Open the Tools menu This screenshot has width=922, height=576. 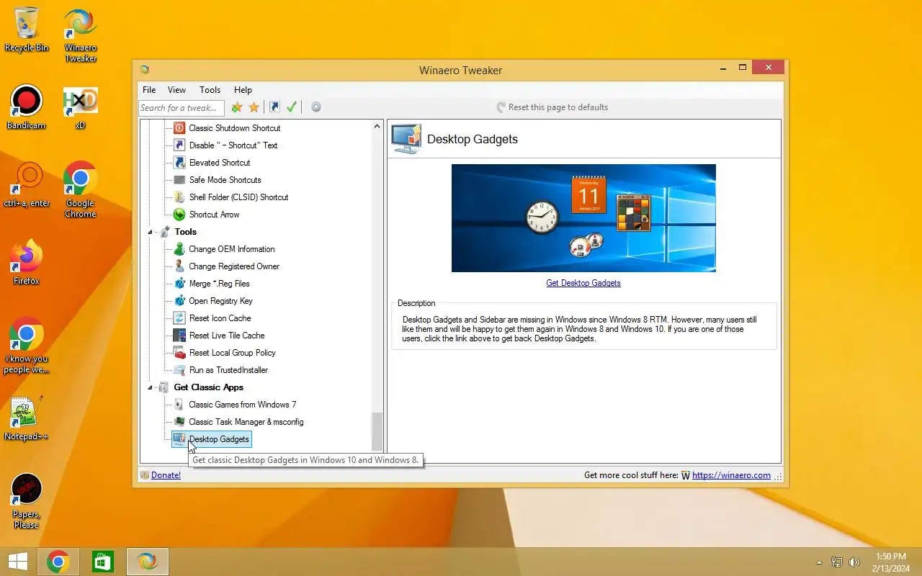(210, 90)
